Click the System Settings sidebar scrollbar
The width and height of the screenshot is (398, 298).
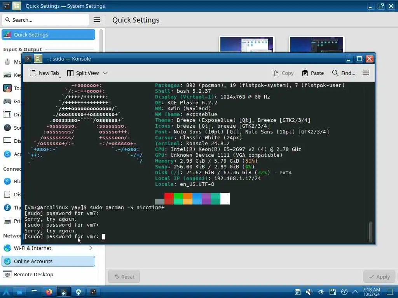[101, 40]
